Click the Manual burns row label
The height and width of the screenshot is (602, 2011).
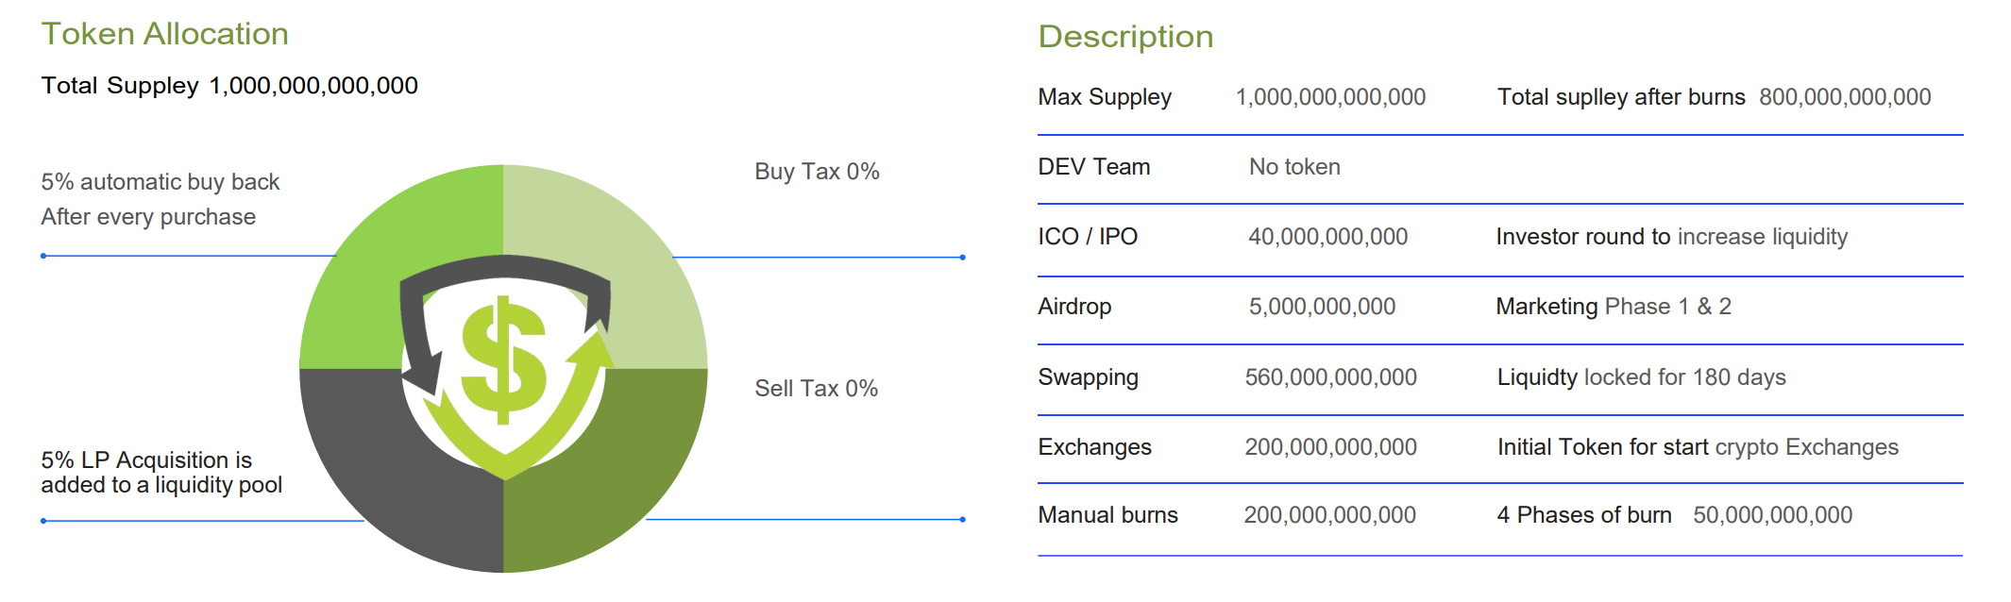[x=1107, y=515]
